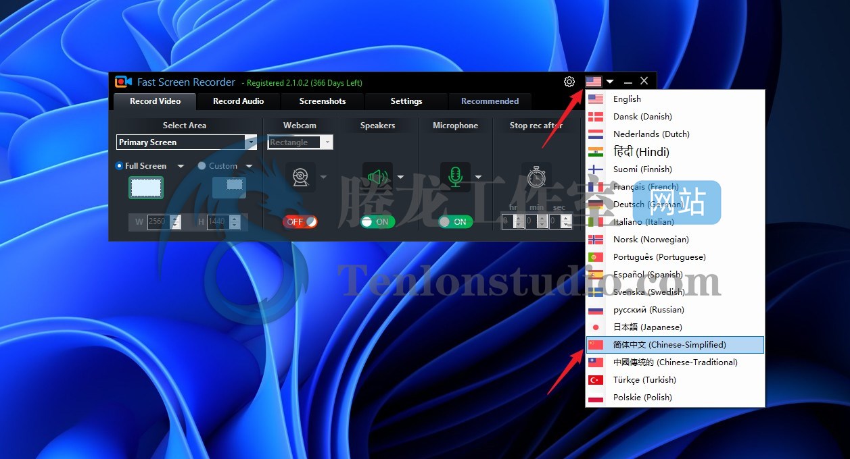850x459 pixels.
Task: Open settings via the title bar gear icon
Action: coord(569,82)
